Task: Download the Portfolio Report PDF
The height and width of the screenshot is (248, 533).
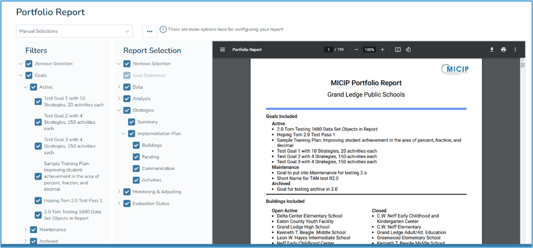Action: pos(492,50)
